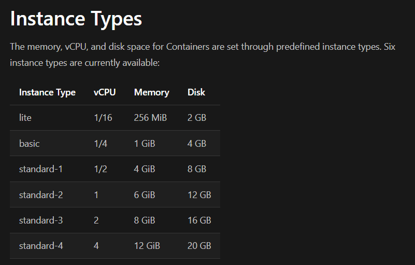Screen dimensions: 415x265
Task: Click the 1/2 vCPU cell
Action: pyautogui.click(x=101, y=169)
